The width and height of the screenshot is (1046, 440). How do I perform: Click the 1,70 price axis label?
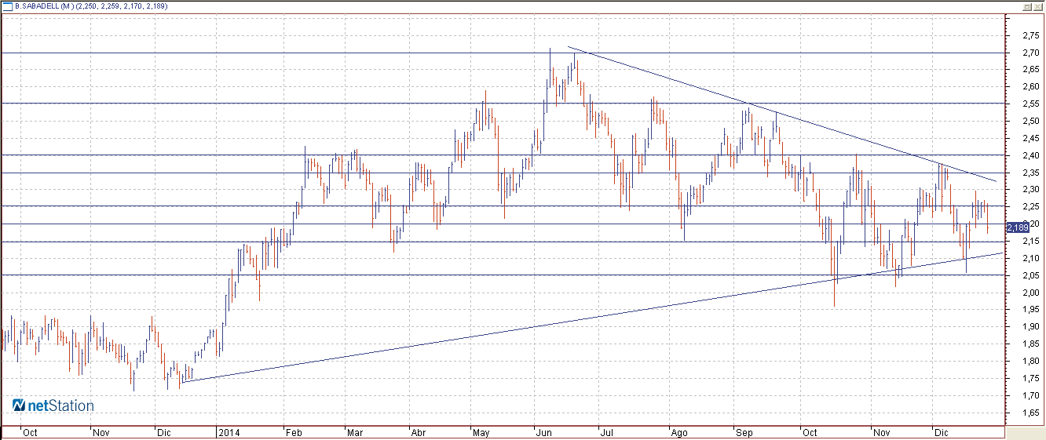point(1031,395)
